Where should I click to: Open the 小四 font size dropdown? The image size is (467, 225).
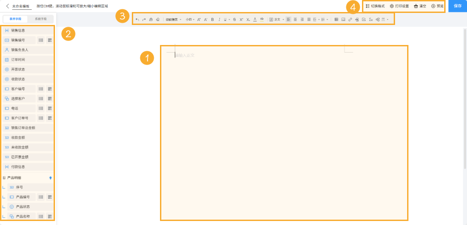tap(190, 20)
